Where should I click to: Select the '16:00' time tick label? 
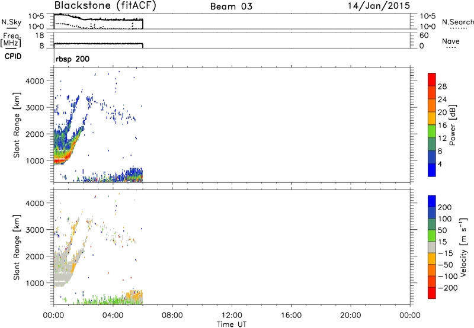coord(291,316)
